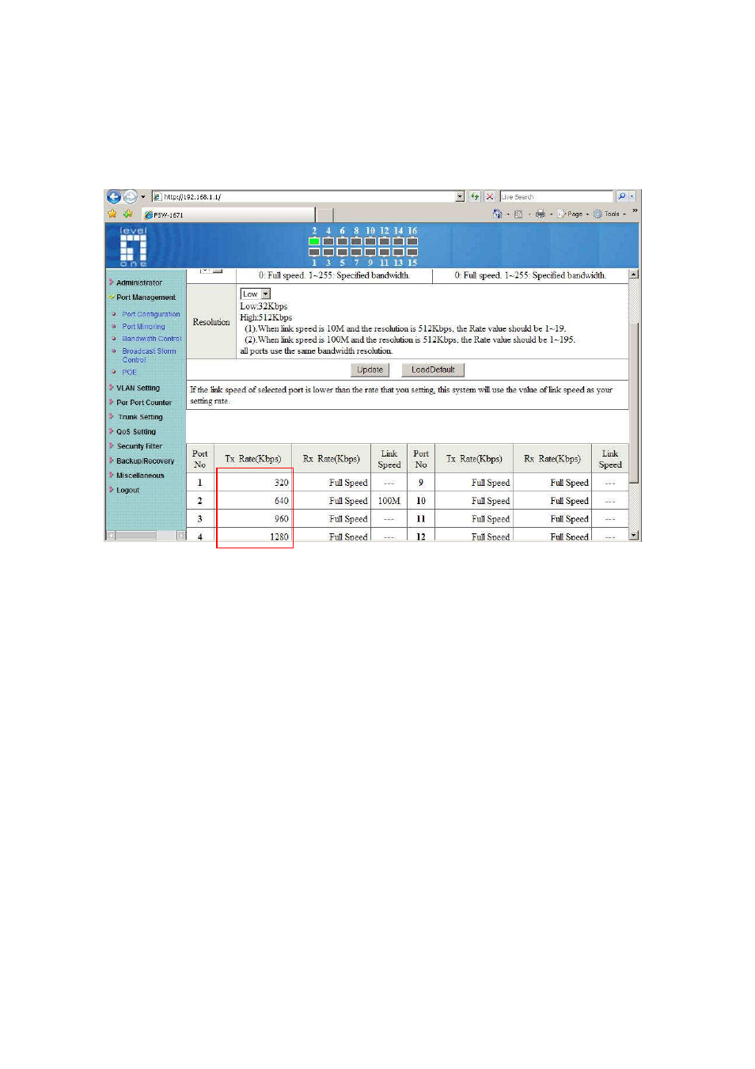Viewport: 755px width, 1069px height.
Task: Click the port 15 status indicator
Action: tap(412, 252)
